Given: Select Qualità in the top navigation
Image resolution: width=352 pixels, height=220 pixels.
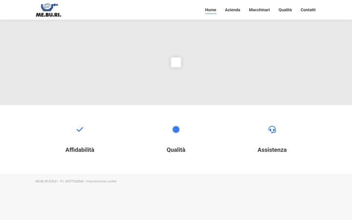Looking at the screenshot, I should (x=285, y=10).
